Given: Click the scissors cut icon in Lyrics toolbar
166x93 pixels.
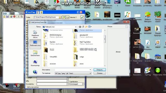Looking at the screenshot, I should (x=18, y=17).
